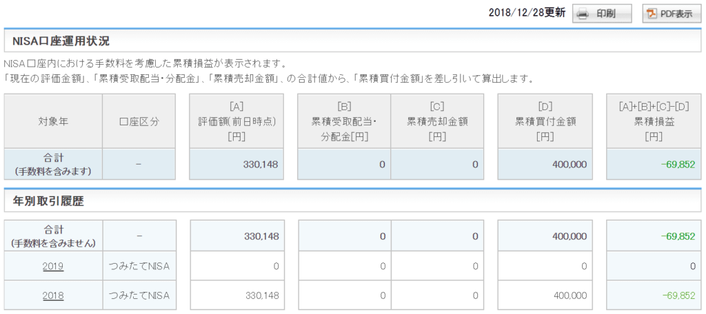The image size is (706, 314).
Task: Click the [A] 評価額(前日時点) column header
Action: (x=236, y=121)
